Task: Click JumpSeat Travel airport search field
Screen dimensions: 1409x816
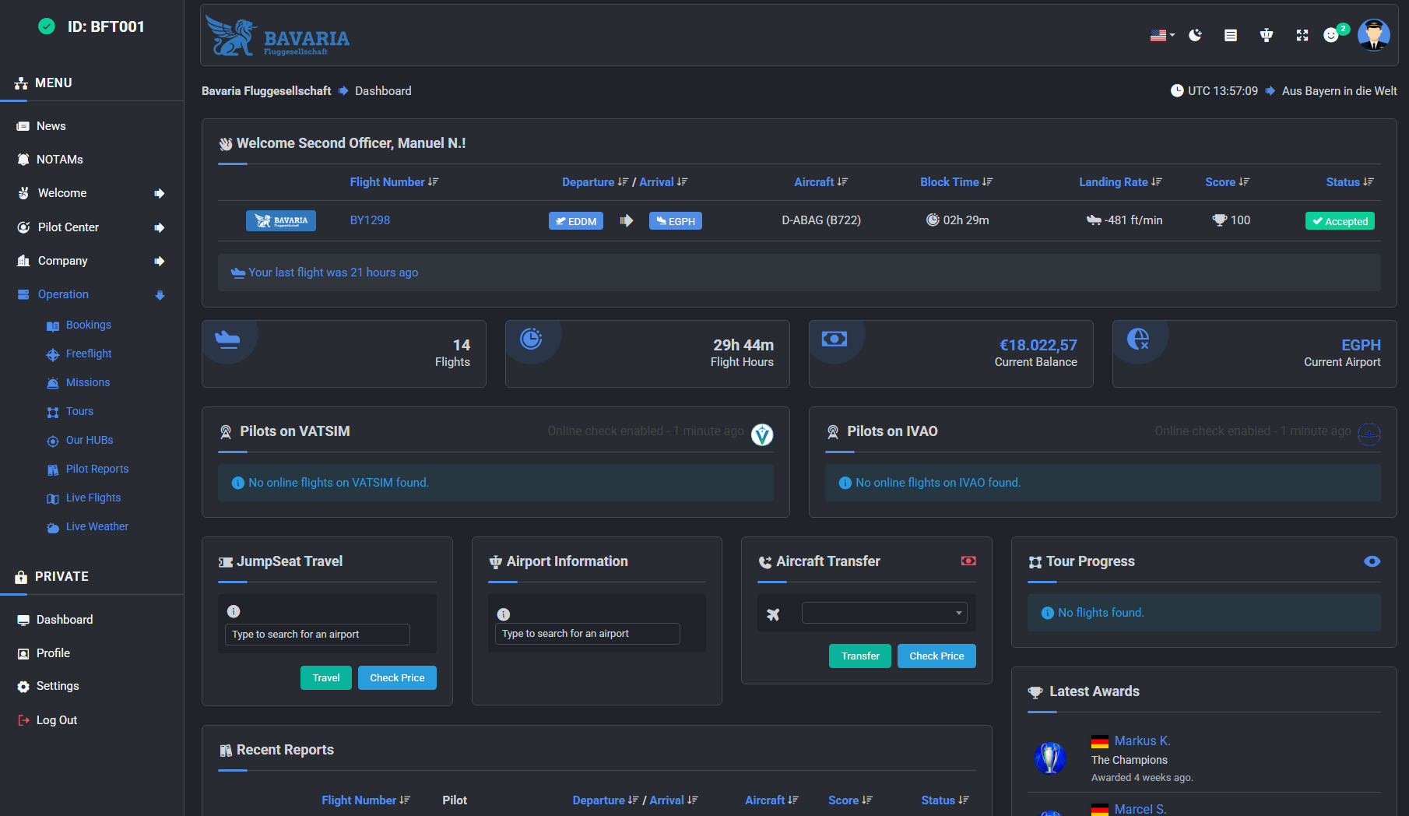Action: [x=317, y=634]
